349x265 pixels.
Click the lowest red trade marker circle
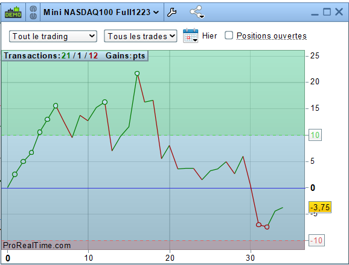[267, 227]
